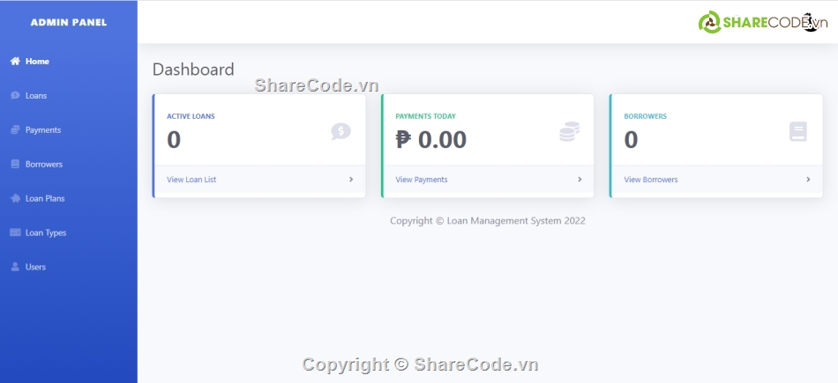838x383 pixels.
Task: Click the Loan Types sidebar icon
Action: pyautogui.click(x=15, y=233)
